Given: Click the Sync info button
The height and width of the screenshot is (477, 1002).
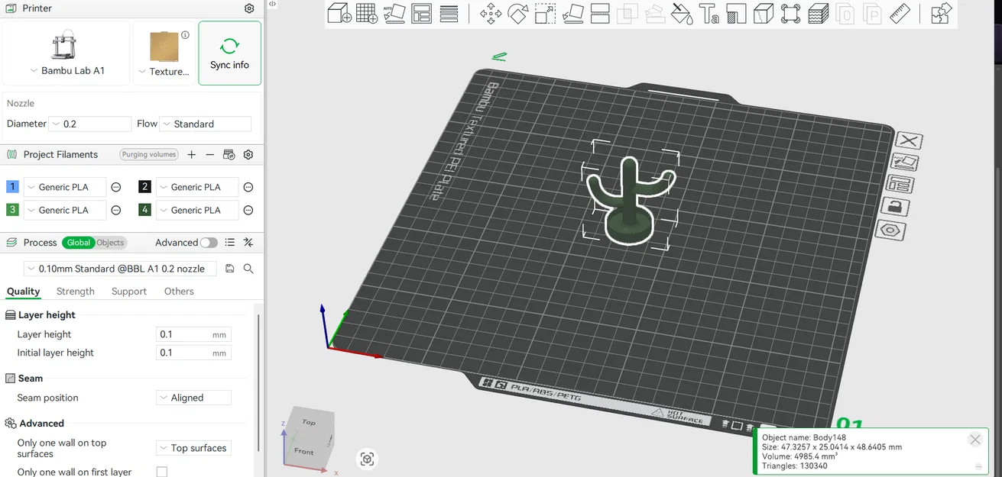Looking at the screenshot, I should click(x=229, y=53).
